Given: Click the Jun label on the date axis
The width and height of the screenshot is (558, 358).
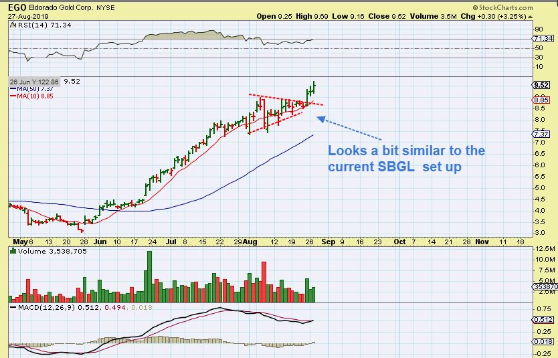Looking at the screenshot, I should point(100,242).
